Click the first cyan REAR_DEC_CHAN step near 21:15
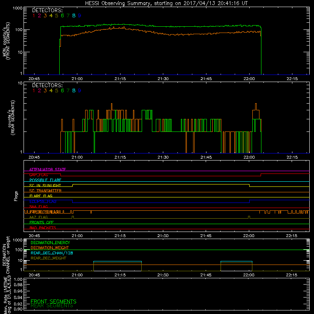The height and width of the screenshot is (314, 314). pos(117,261)
